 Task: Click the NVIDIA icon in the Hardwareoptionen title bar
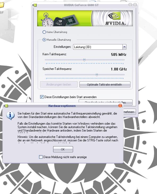6,106
